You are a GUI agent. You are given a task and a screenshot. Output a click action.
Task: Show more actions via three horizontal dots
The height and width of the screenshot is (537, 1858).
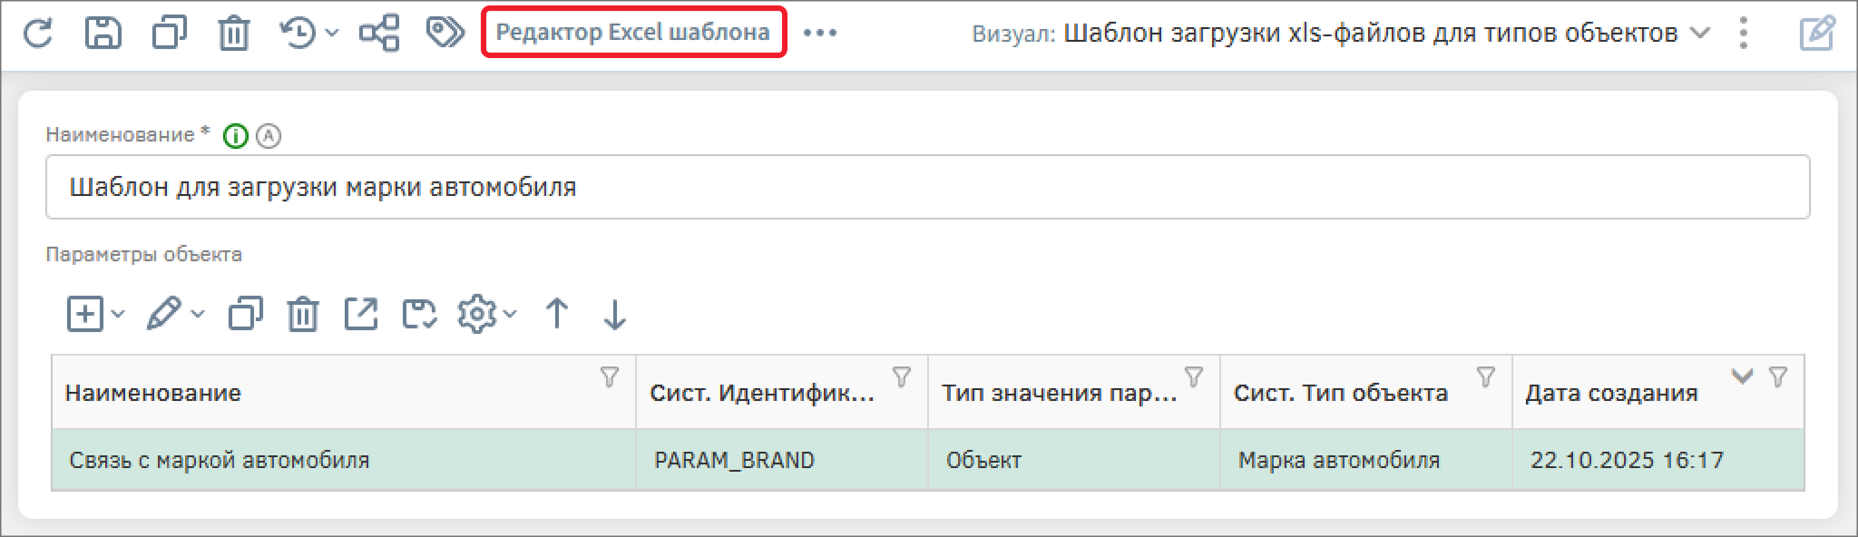point(820,34)
